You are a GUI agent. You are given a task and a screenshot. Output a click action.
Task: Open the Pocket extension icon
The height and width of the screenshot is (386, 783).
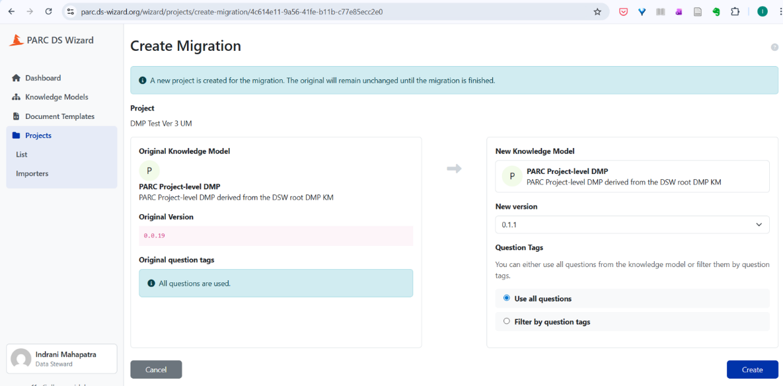pos(623,12)
